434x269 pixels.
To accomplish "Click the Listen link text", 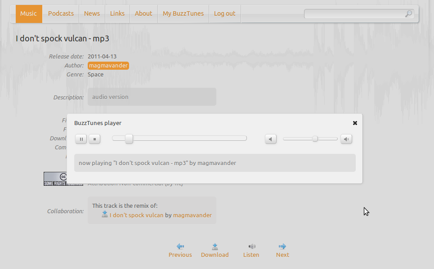I will coord(251,255).
